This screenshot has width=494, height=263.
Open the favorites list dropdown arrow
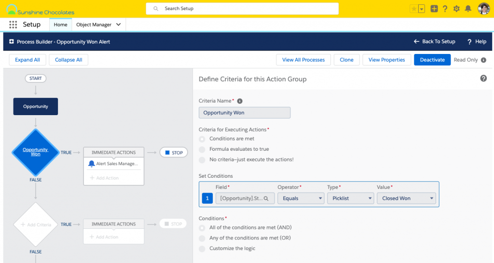click(x=422, y=9)
